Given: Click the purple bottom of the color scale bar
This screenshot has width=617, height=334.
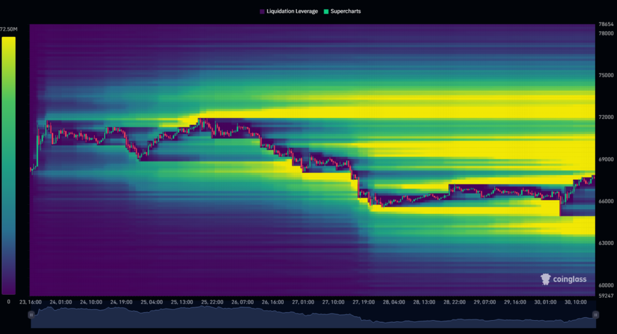Looking at the screenshot, I should (8, 288).
